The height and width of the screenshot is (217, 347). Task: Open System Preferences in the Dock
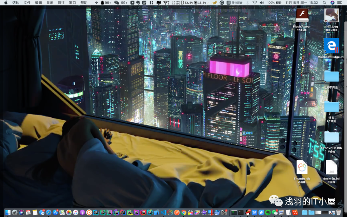click(224, 213)
